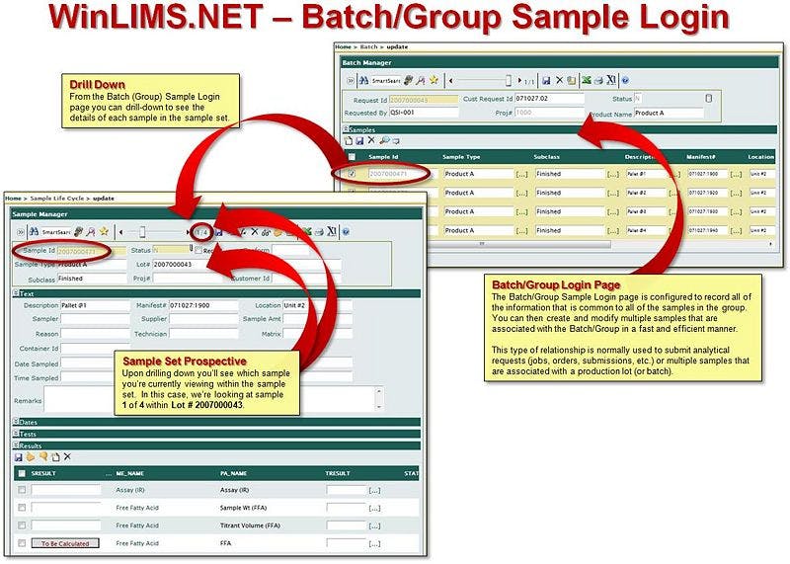Image resolution: width=790 pixels, height=564 pixels.
Task: Collapse the Text section in Sample Manager
Action: [16, 292]
